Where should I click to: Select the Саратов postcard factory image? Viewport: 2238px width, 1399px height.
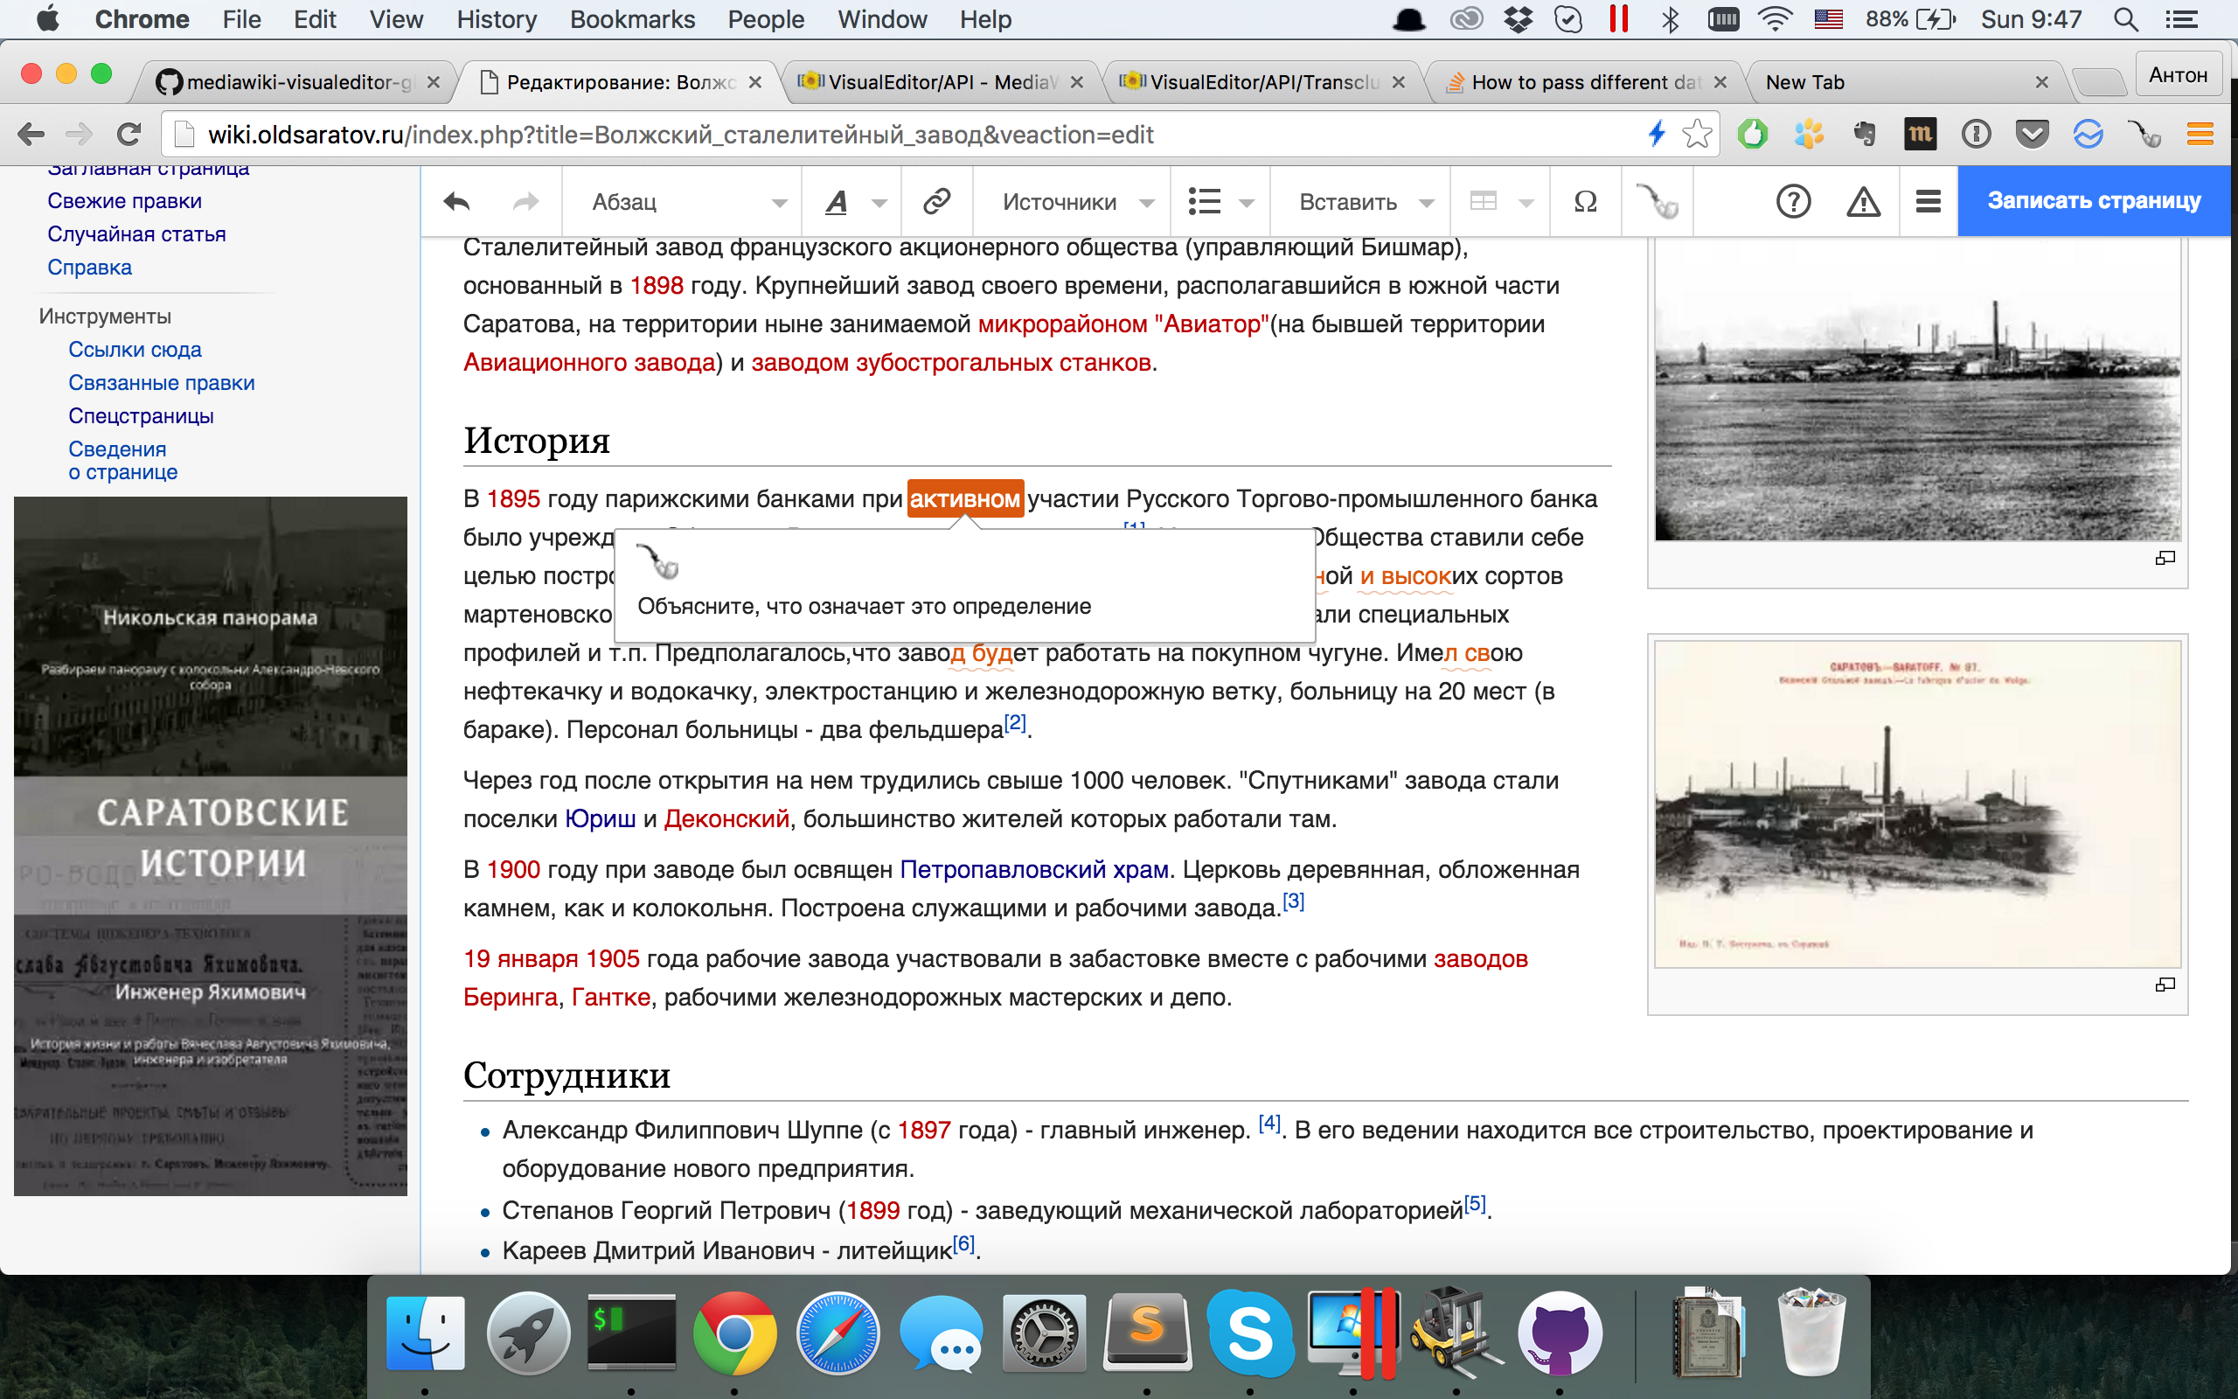pos(1917,804)
